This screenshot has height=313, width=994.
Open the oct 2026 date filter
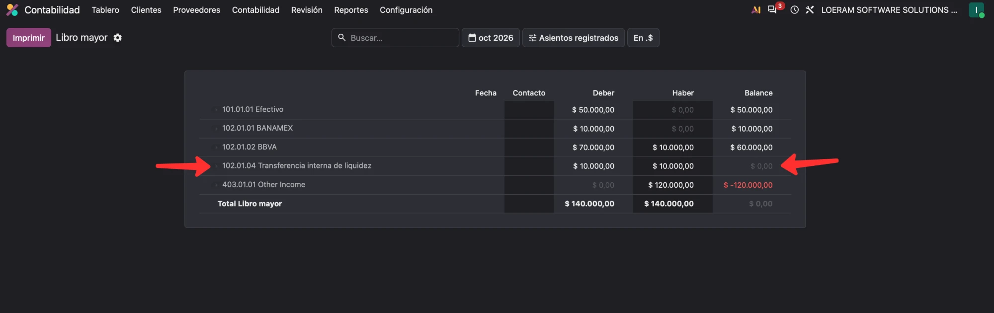(x=491, y=38)
